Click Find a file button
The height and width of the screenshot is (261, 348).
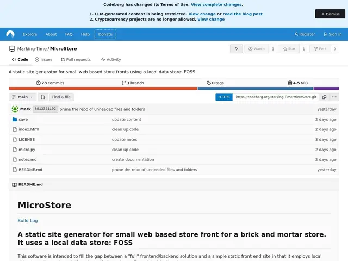pos(61,97)
